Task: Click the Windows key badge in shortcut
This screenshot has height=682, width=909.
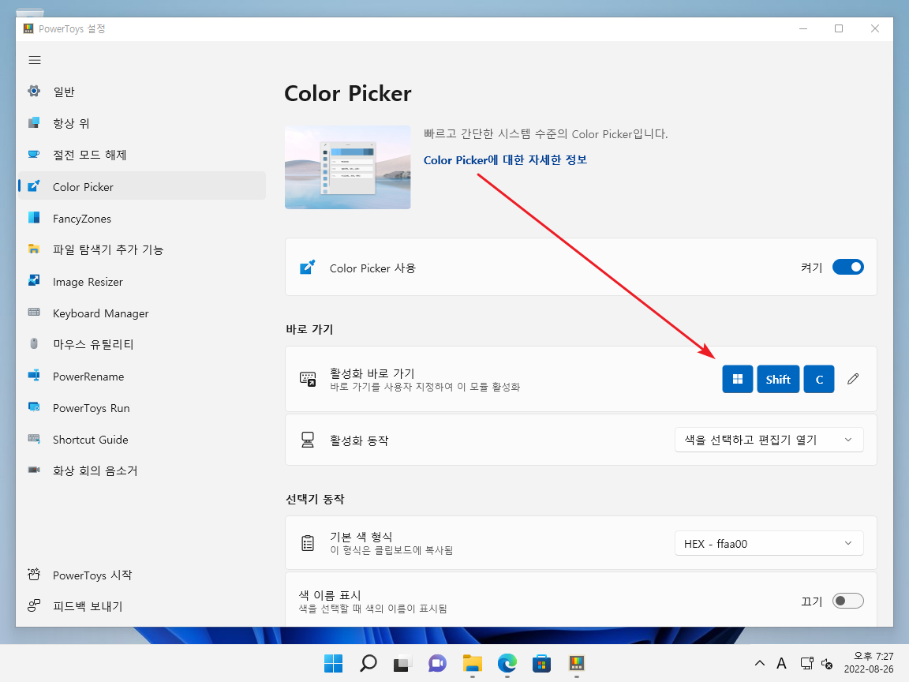Action: [x=738, y=379]
